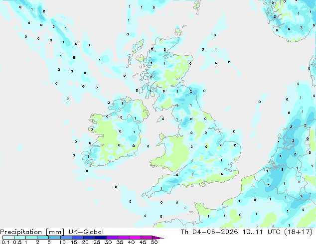Viewport: 316px width, 244px height.
Task: Click the 0.1–0.5 mm legend color swatch
Action: coord(8,238)
